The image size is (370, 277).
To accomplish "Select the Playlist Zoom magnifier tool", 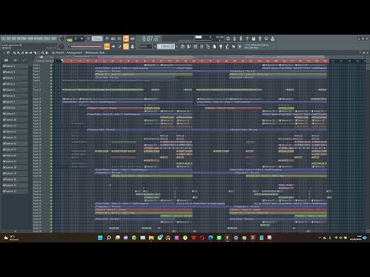I will click(43, 52).
